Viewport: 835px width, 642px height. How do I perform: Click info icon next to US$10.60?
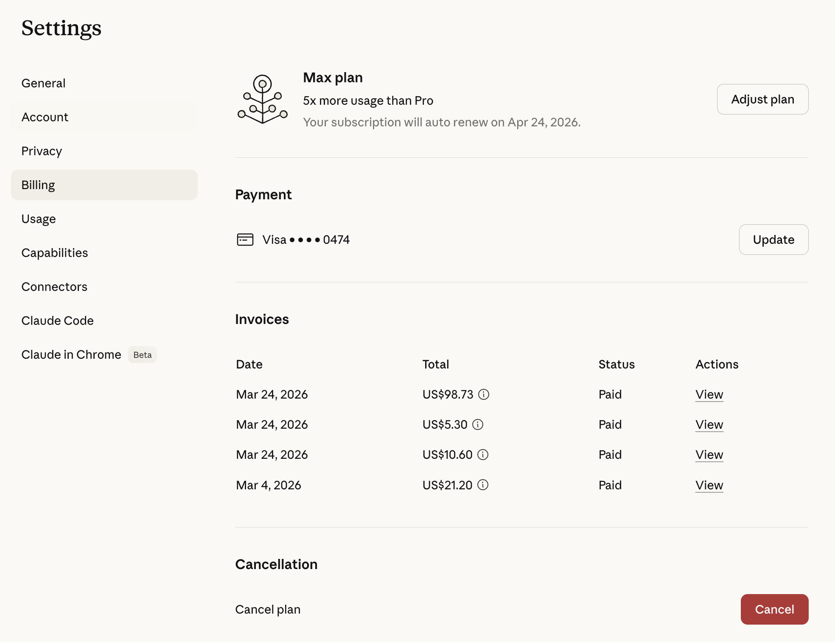(x=483, y=455)
